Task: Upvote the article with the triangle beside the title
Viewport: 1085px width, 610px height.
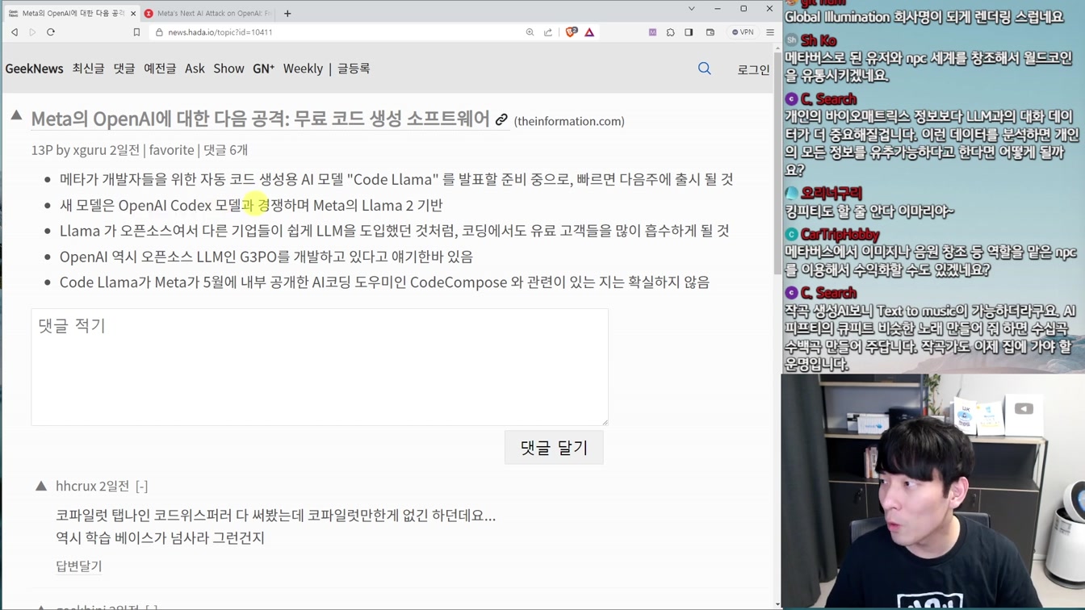Action: click(x=16, y=116)
